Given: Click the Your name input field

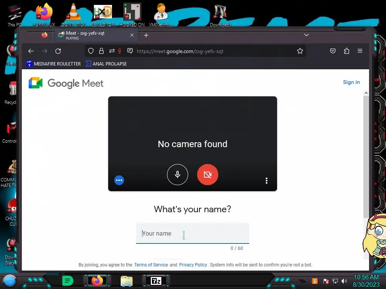Looking at the screenshot, I should coord(193,233).
